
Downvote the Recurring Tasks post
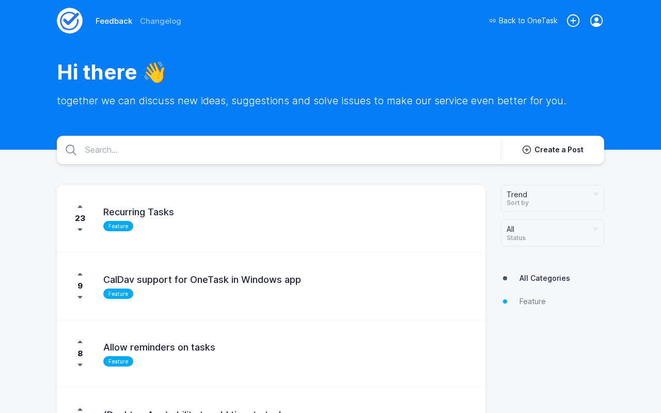click(x=80, y=230)
